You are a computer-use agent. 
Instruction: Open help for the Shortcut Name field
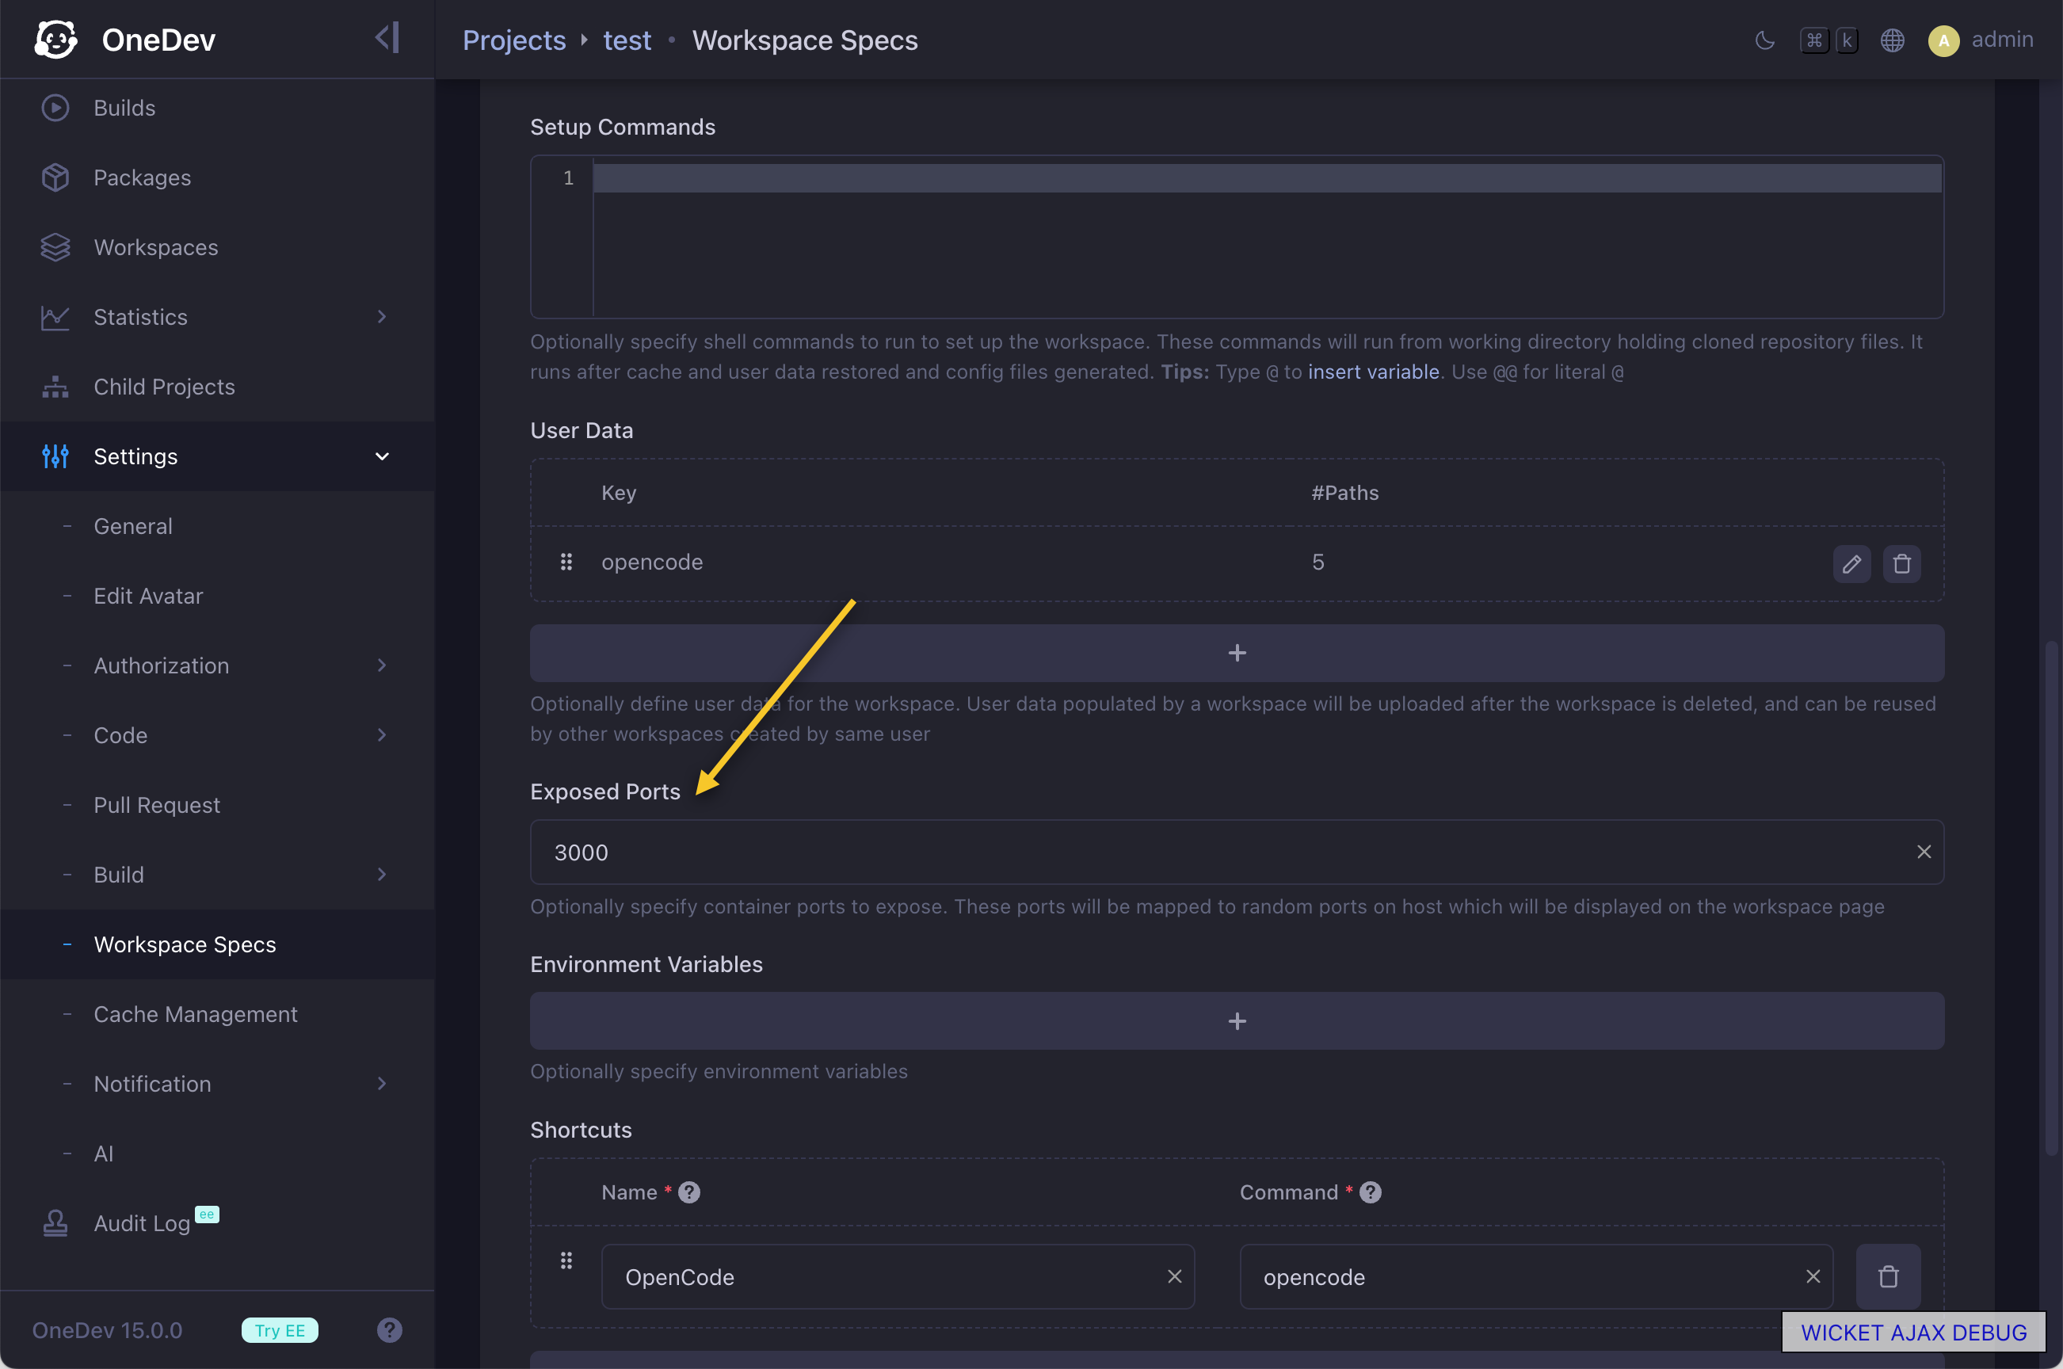(688, 1192)
